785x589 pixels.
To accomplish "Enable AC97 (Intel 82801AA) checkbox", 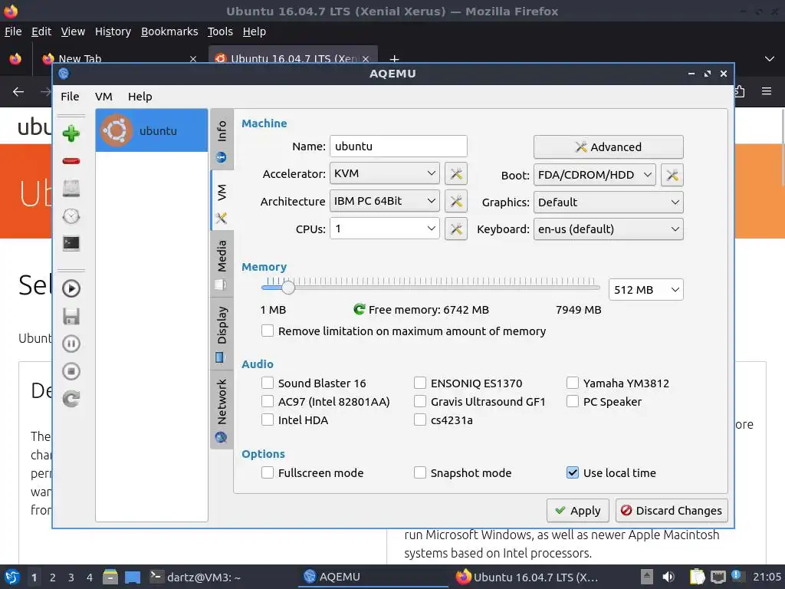I will point(268,402).
